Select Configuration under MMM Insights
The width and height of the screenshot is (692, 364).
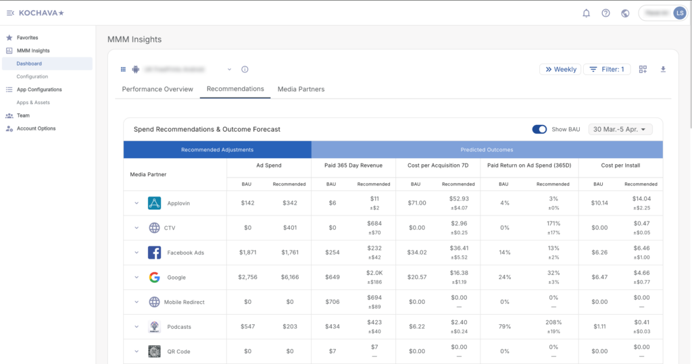click(x=32, y=76)
